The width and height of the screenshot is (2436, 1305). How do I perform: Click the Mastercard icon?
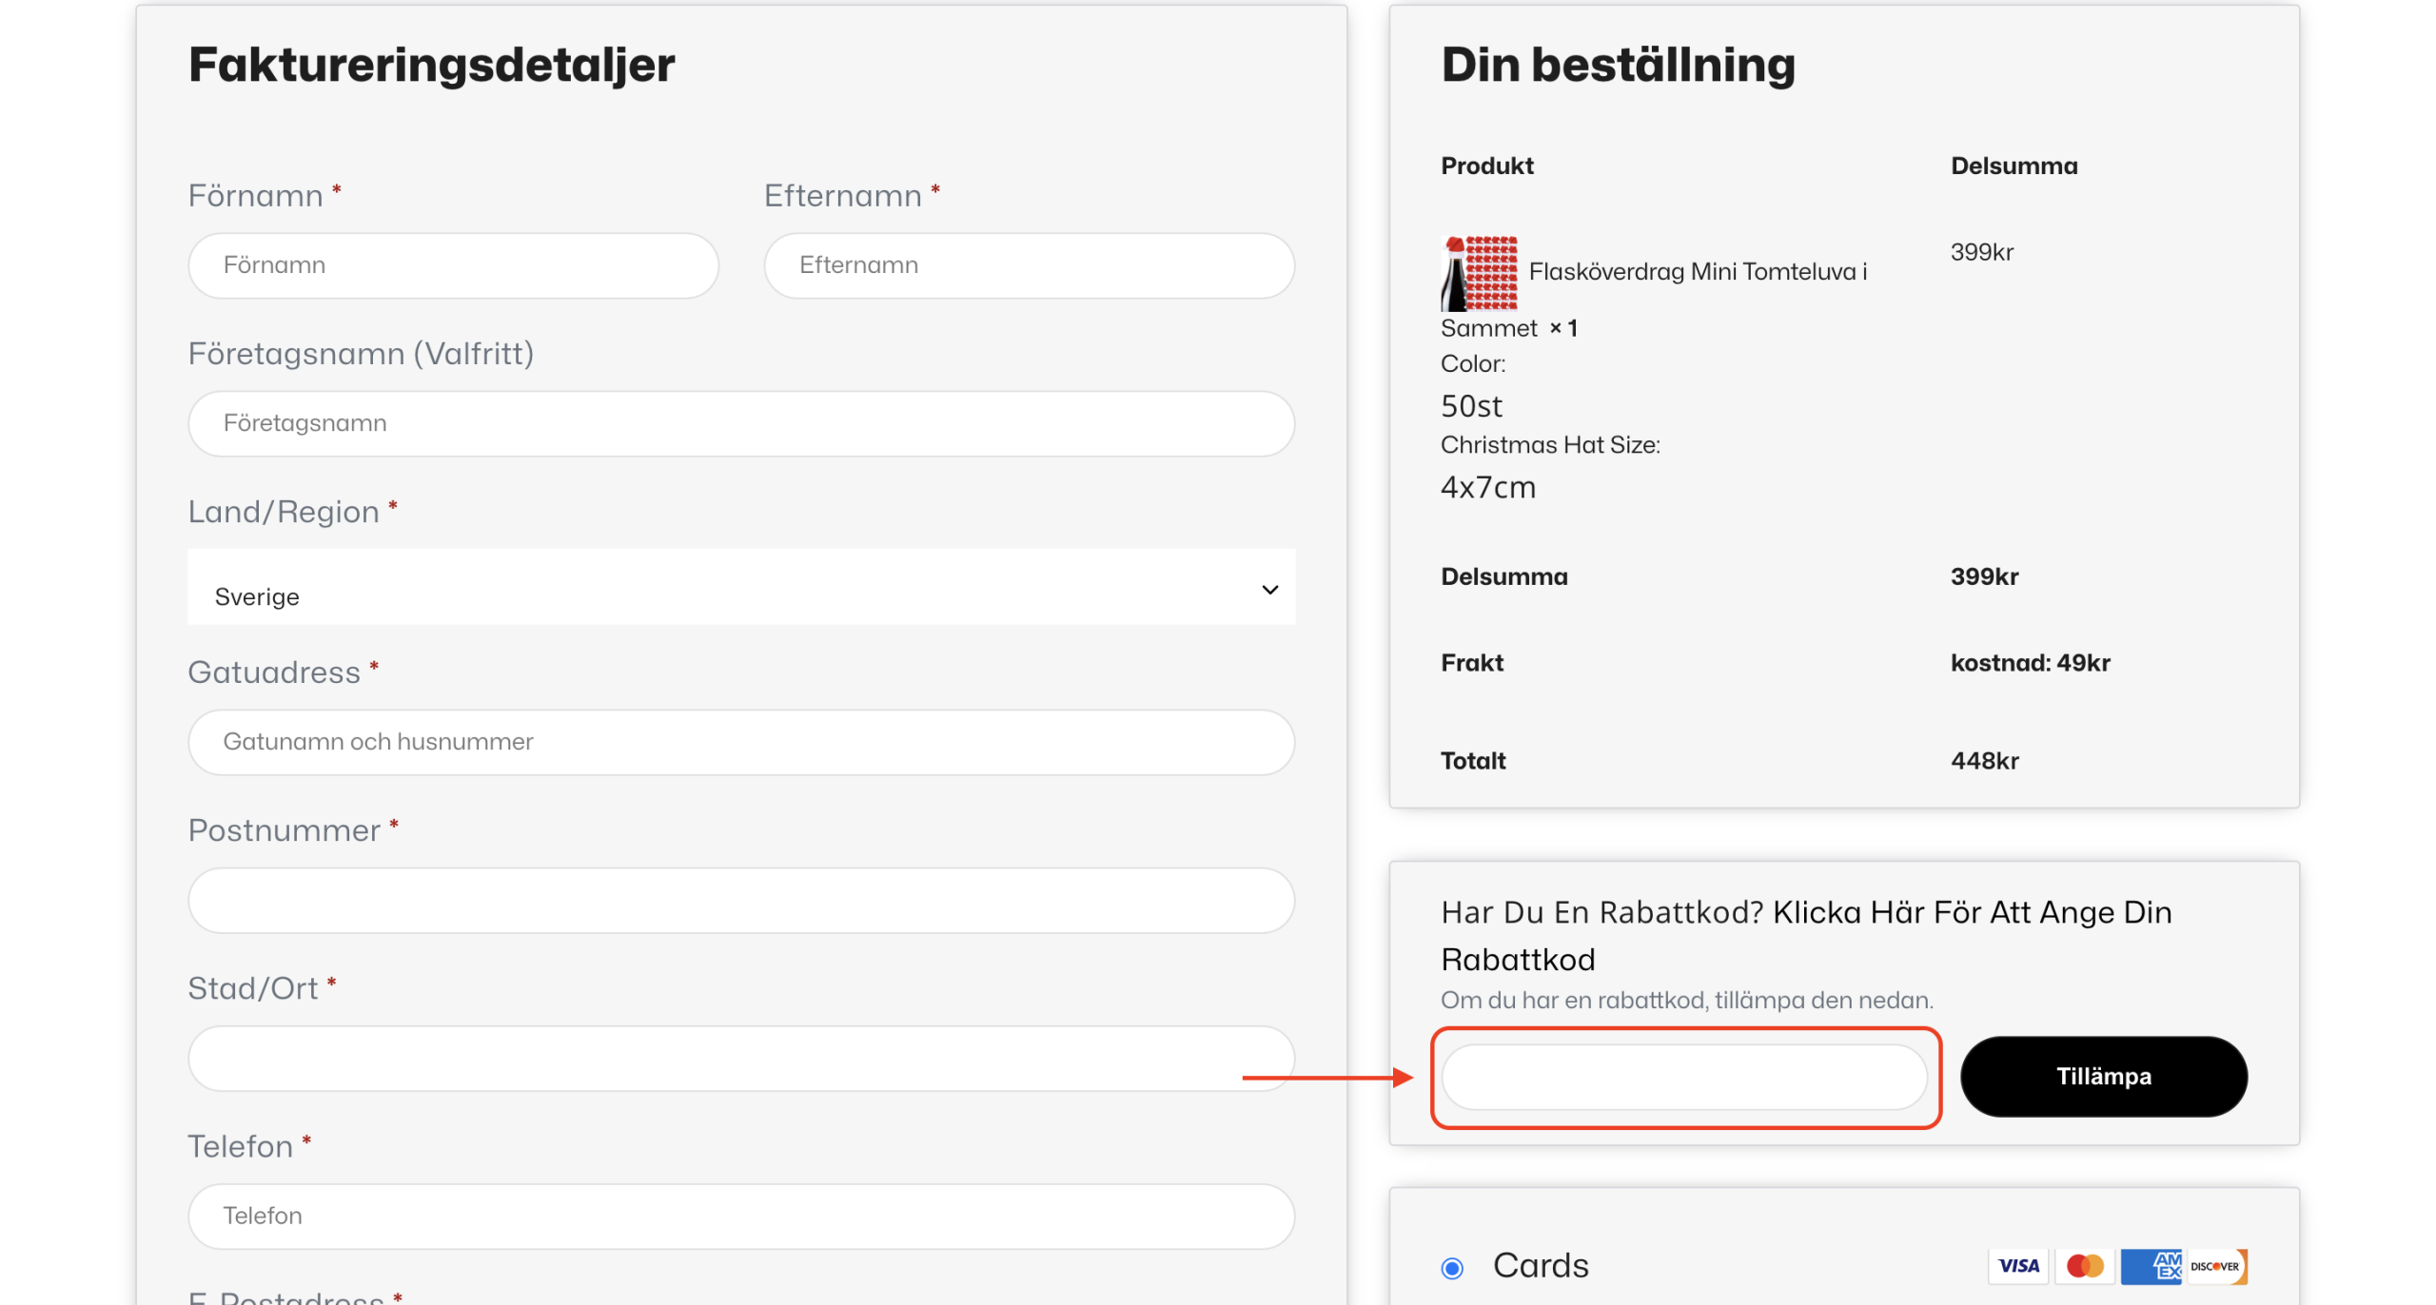click(2085, 1266)
